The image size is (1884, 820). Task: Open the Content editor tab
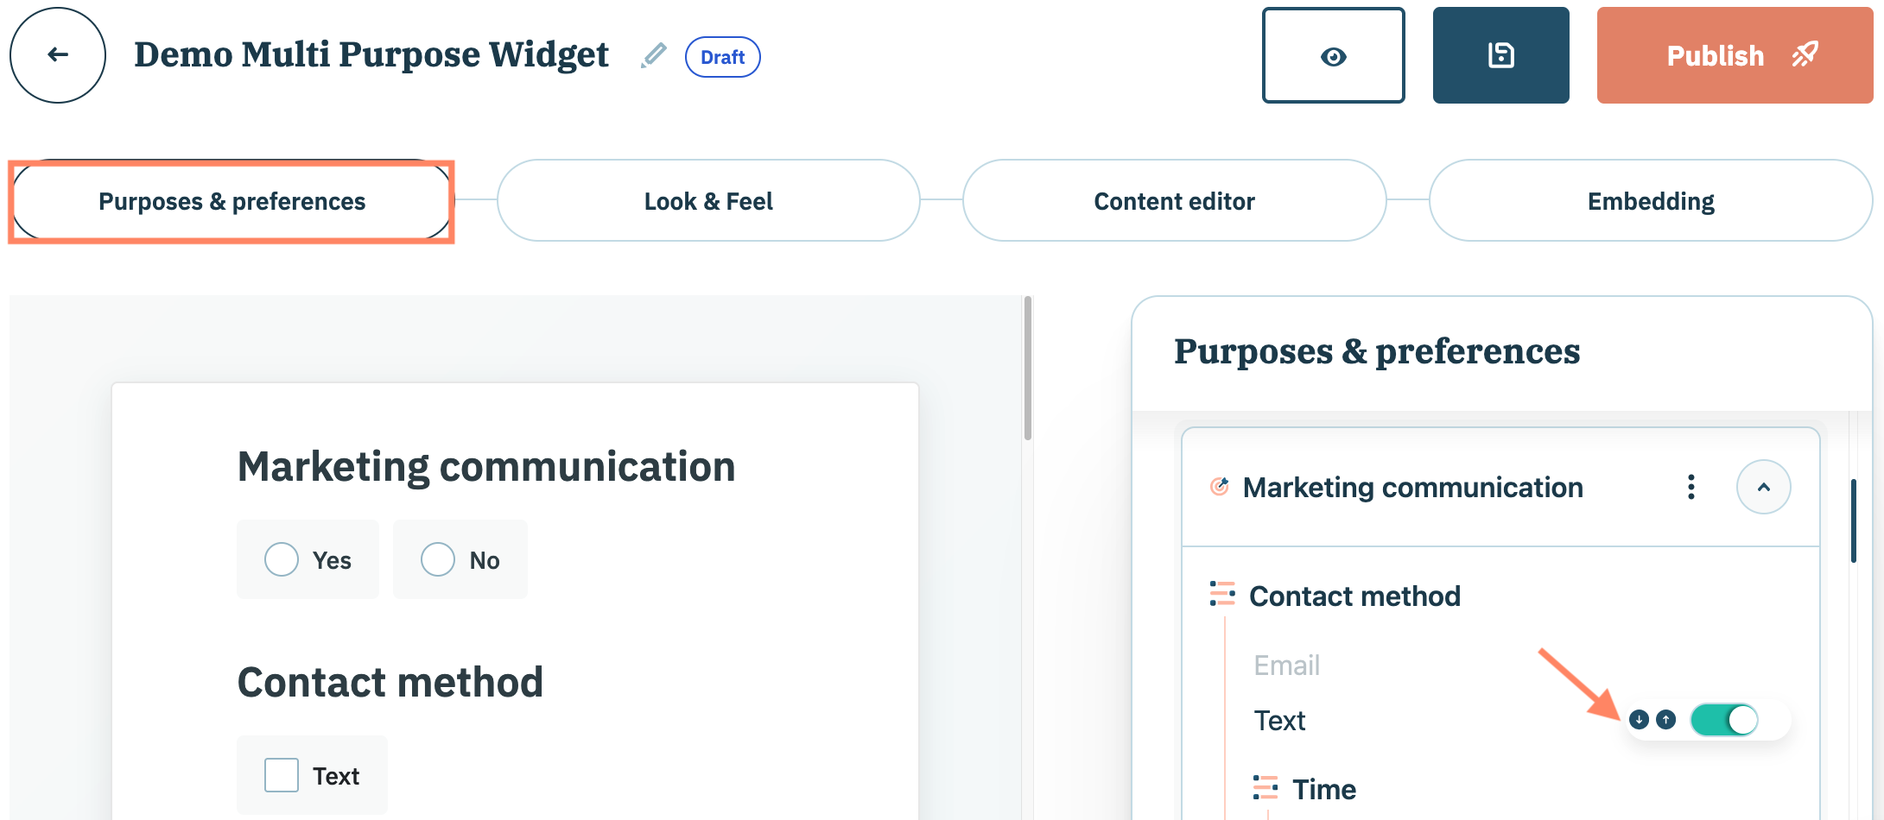click(1174, 200)
